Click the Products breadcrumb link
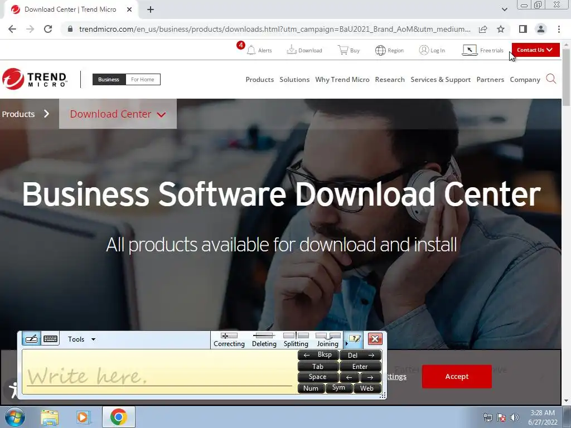This screenshot has width=571, height=428. [18, 114]
